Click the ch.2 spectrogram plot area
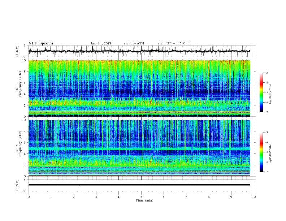Image resolution: width=286 pixels, height=221 pixels. (139, 148)
